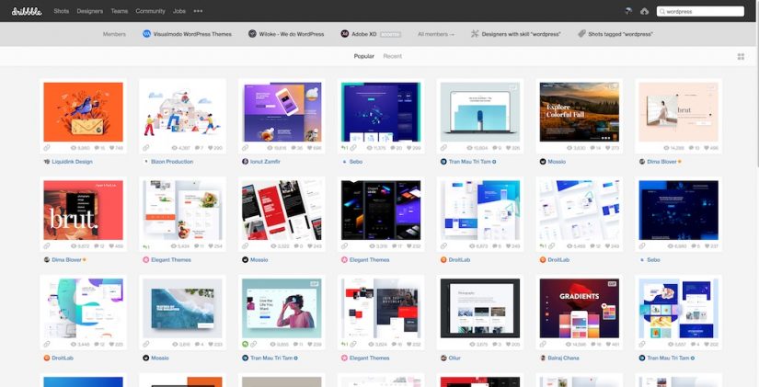Open Shots tagged "wordpress"
The width and height of the screenshot is (759, 387).
pos(620,34)
